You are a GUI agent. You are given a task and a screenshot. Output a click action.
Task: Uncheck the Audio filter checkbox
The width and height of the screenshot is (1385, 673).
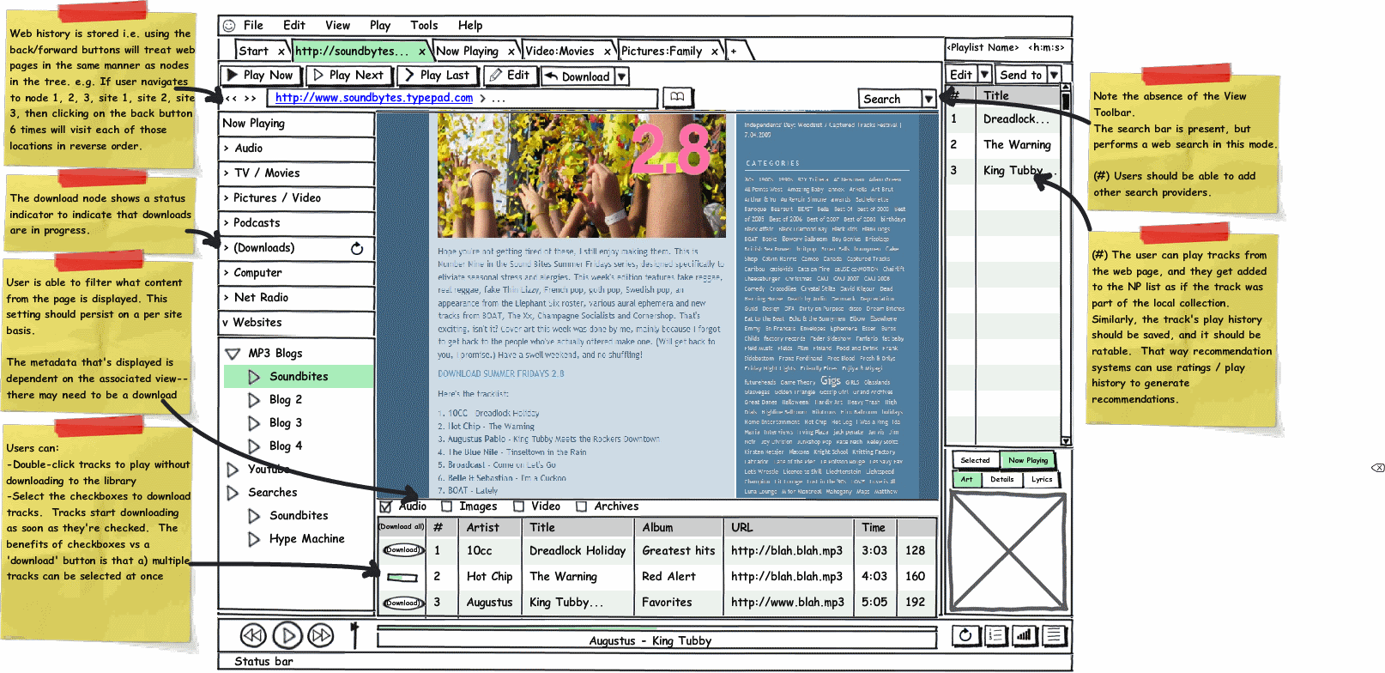click(x=386, y=506)
